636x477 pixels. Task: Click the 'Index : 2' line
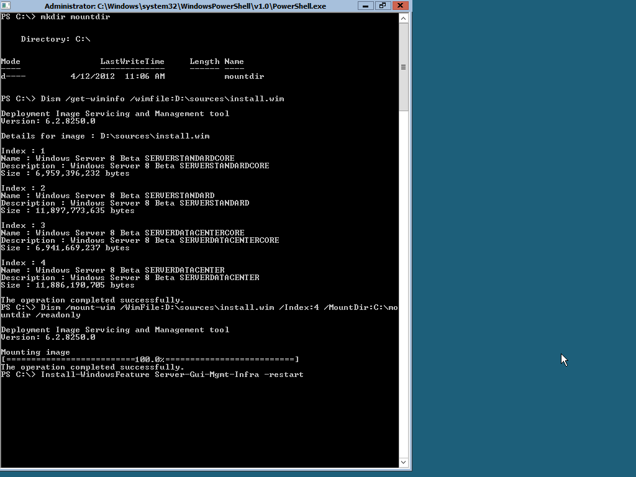point(23,188)
